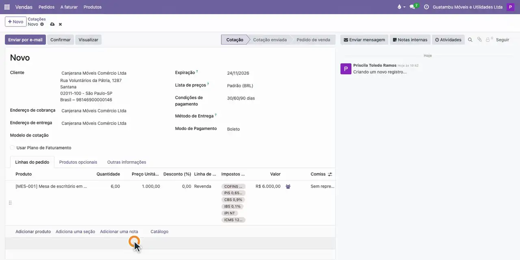
Task: Toggle Usar Plano de Faturamento checkbox
Action: tap(13, 148)
